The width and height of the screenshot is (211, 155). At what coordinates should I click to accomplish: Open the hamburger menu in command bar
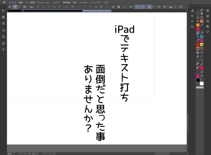click(9, 7)
